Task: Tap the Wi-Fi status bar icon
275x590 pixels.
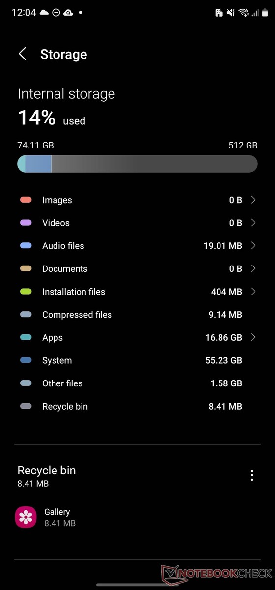Action: [x=244, y=13]
